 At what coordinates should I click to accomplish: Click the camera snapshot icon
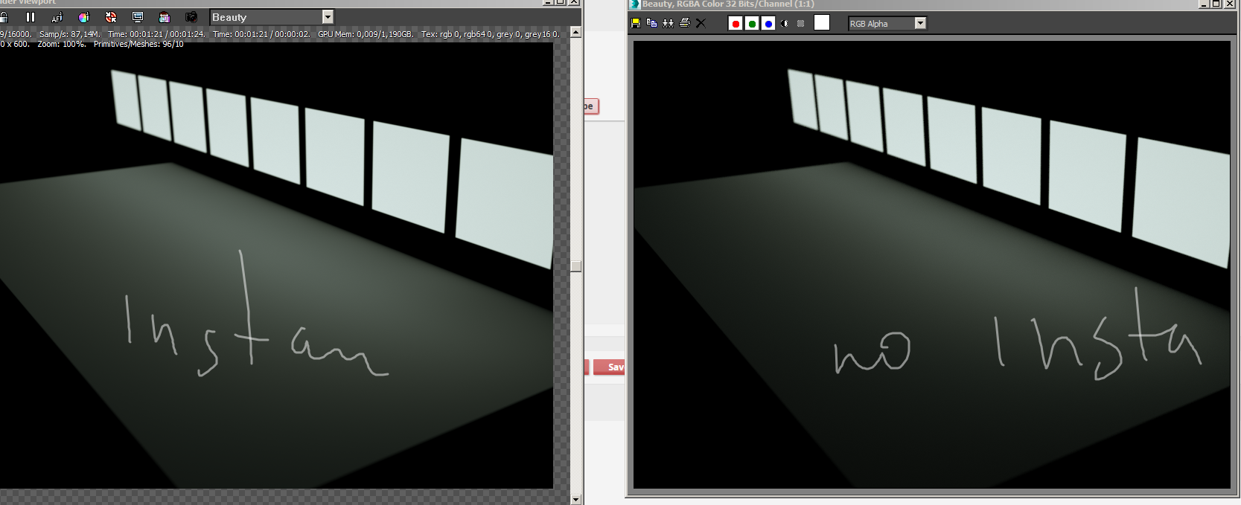coord(191,17)
